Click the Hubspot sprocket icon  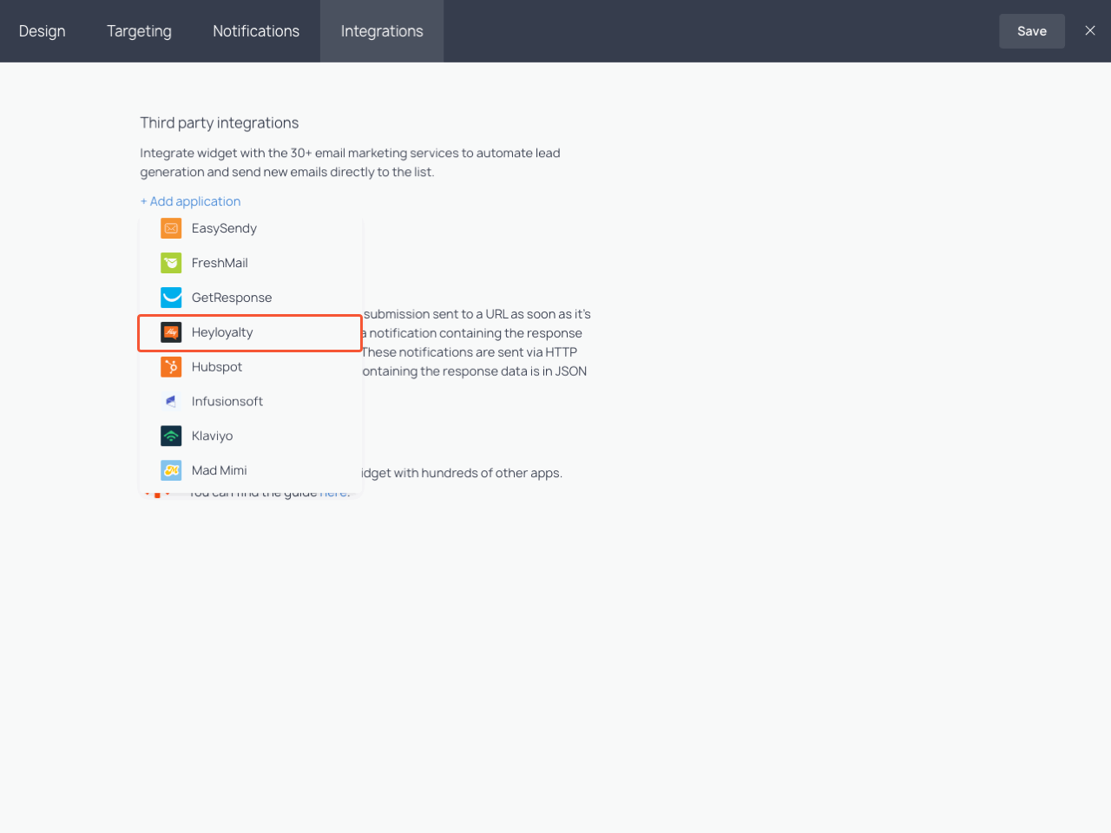click(x=170, y=367)
